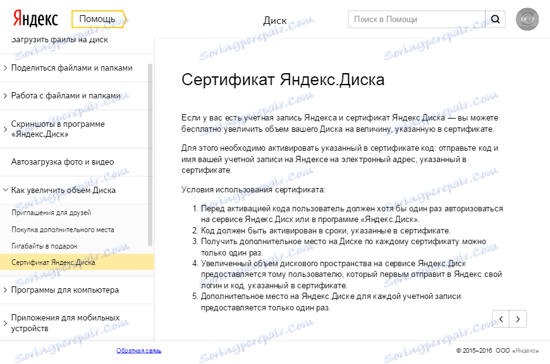This screenshot has height=364, width=550.
Task: Expand chevron for Работа с файлами и папками
Action: (x=5, y=95)
